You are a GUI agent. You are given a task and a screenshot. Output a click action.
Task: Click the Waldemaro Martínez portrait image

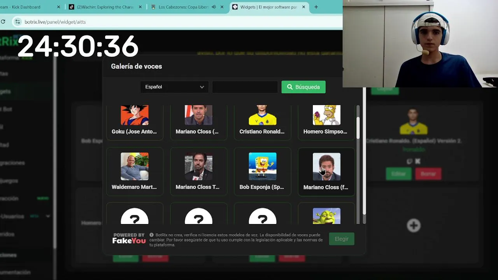click(135, 166)
